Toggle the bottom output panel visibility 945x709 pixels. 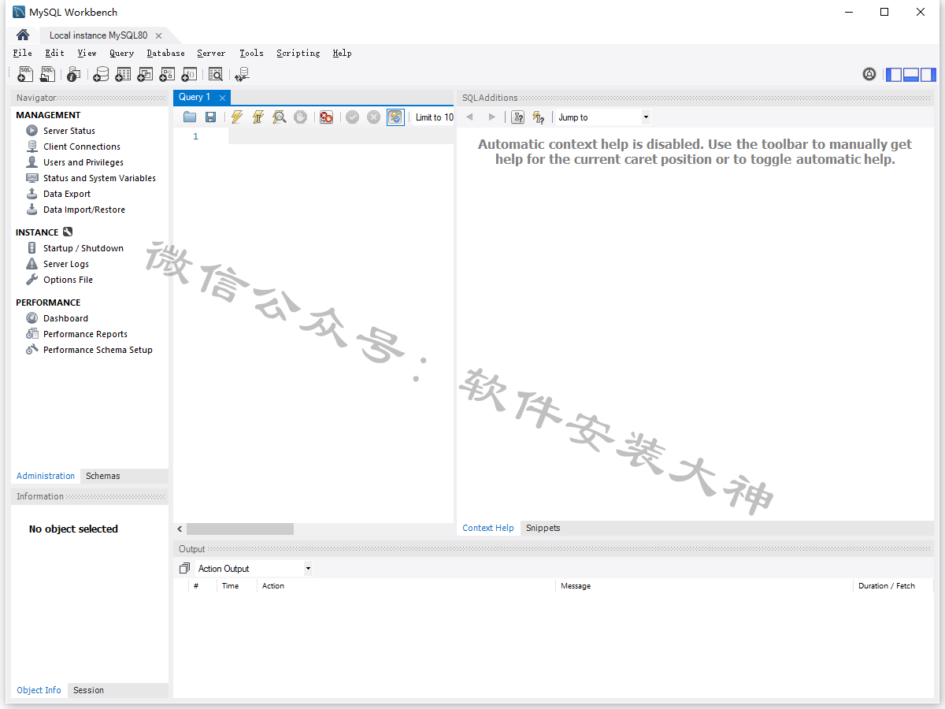point(911,75)
